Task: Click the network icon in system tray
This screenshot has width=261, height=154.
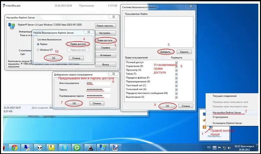Action: [x=224, y=148]
